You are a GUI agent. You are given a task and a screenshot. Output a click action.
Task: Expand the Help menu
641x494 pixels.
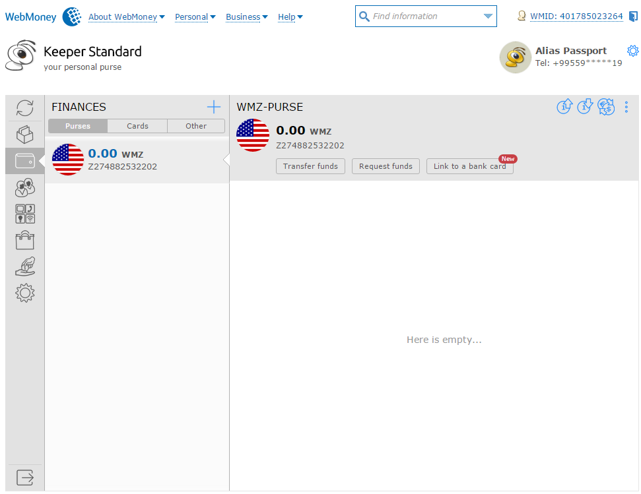coord(290,16)
